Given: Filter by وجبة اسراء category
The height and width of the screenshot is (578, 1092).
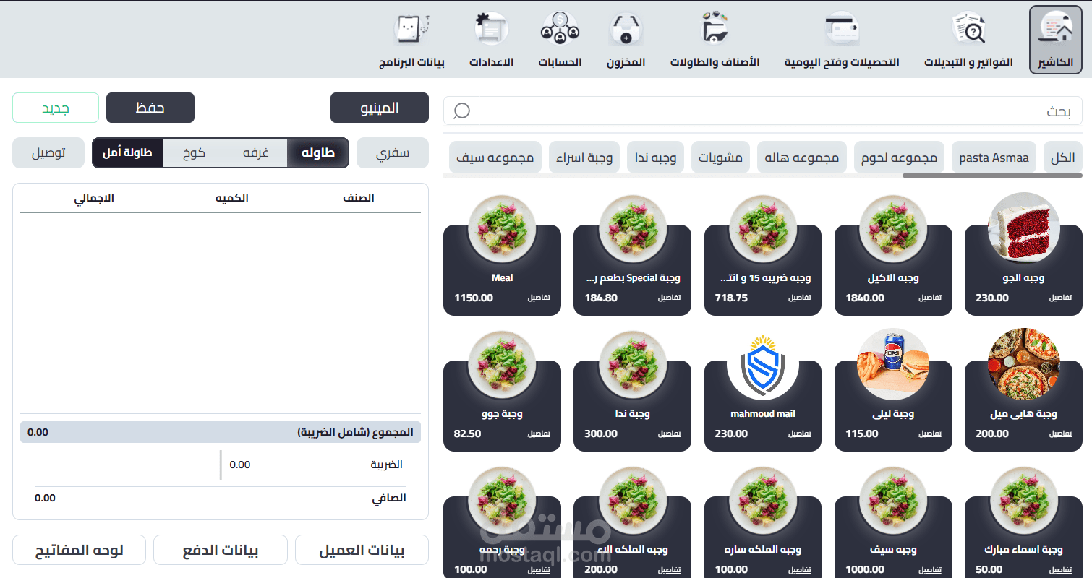Looking at the screenshot, I should pos(584,158).
